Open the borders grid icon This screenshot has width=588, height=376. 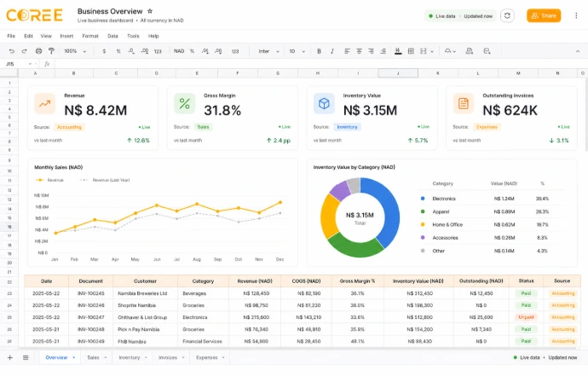tap(411, 51)
